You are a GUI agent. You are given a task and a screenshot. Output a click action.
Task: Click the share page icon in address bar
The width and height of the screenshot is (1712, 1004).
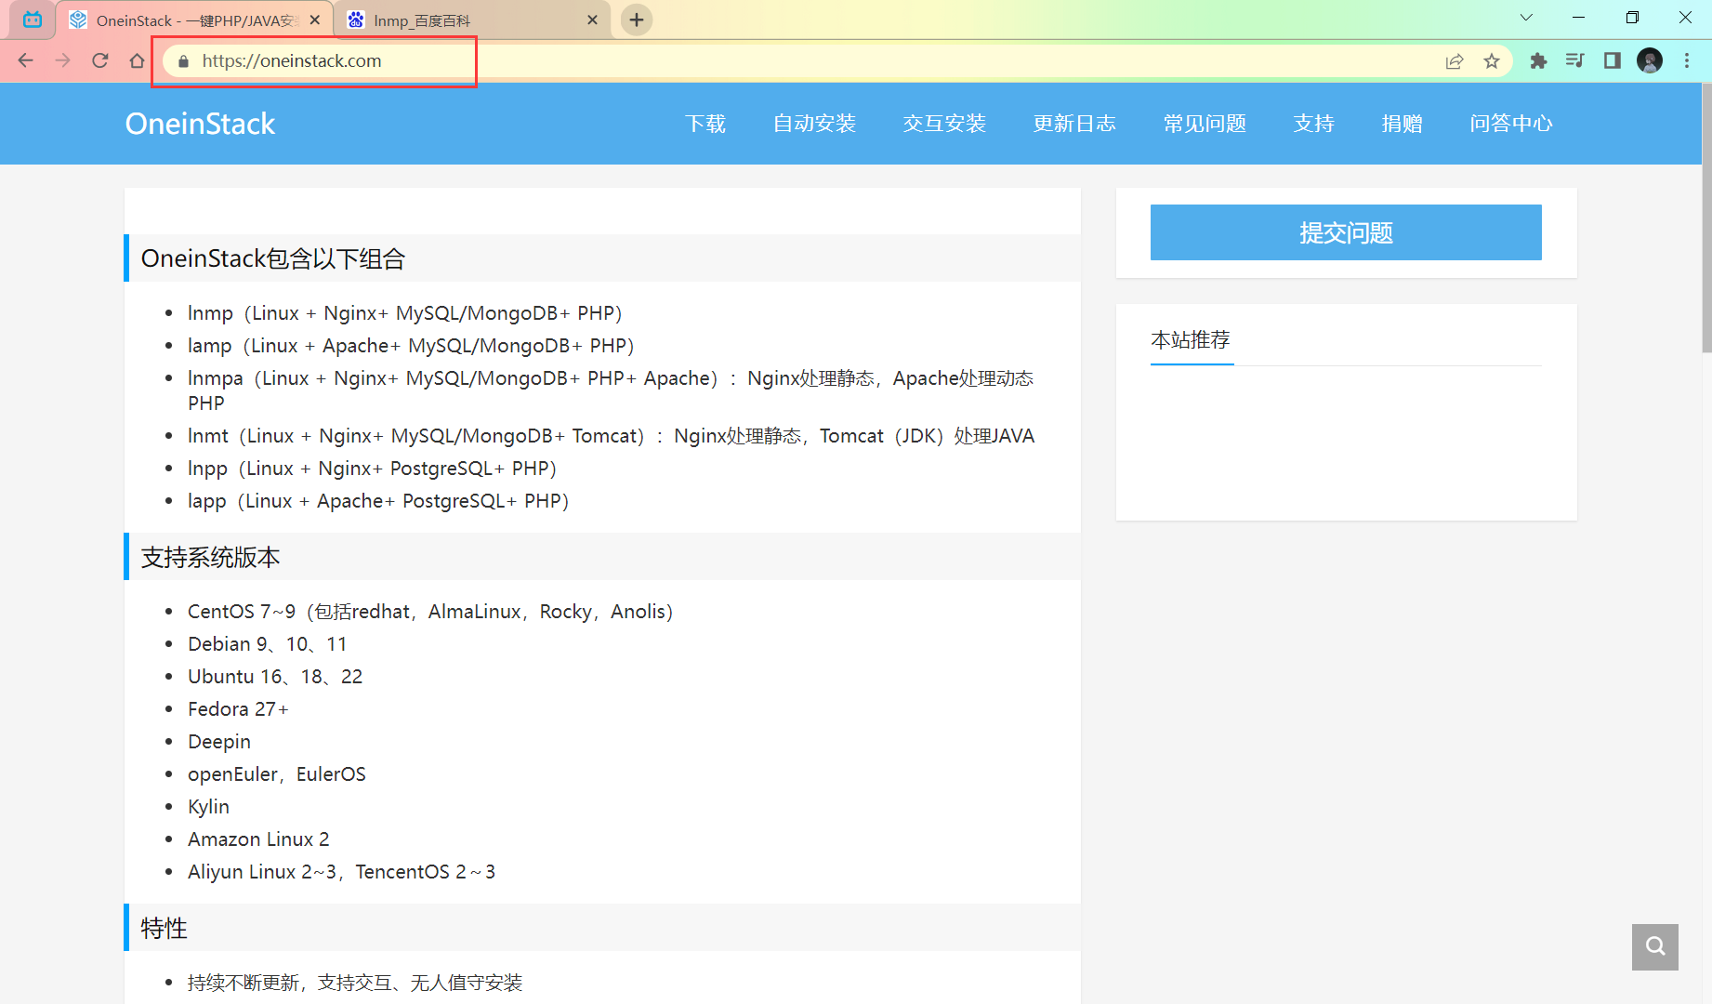click(1455, 61)
